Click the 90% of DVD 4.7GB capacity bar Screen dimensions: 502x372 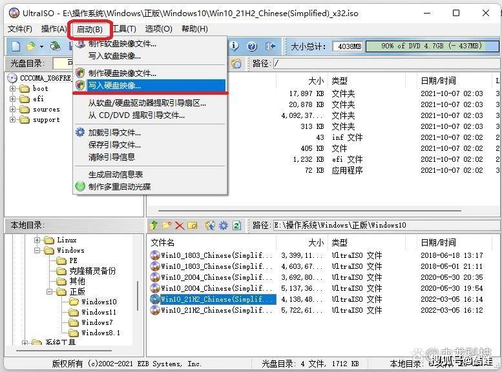[432, 46]
